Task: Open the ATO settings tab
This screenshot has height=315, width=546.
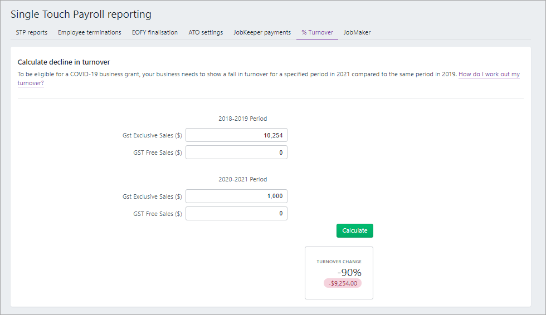Action: [x=206, y=32]
